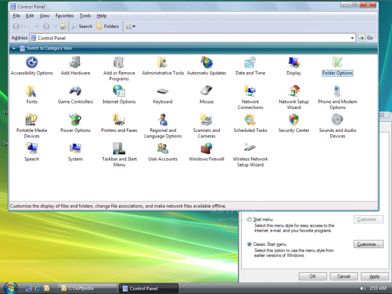This screenshot has width=392, height=294.
Task: Open Printers and Faxes
Action: (119, 124)
